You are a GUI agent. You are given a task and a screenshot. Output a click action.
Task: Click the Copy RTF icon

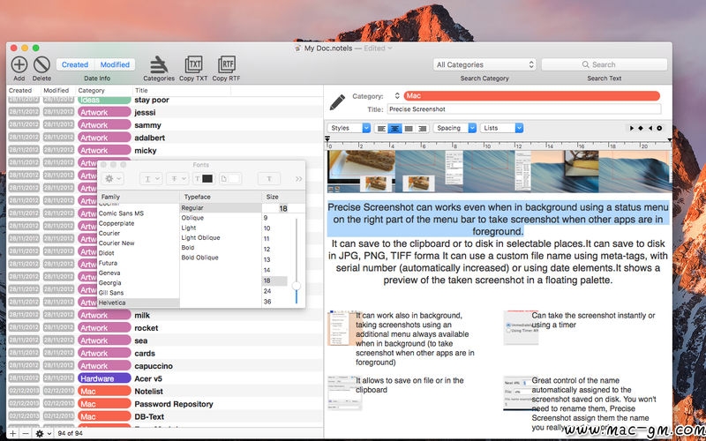227,64
